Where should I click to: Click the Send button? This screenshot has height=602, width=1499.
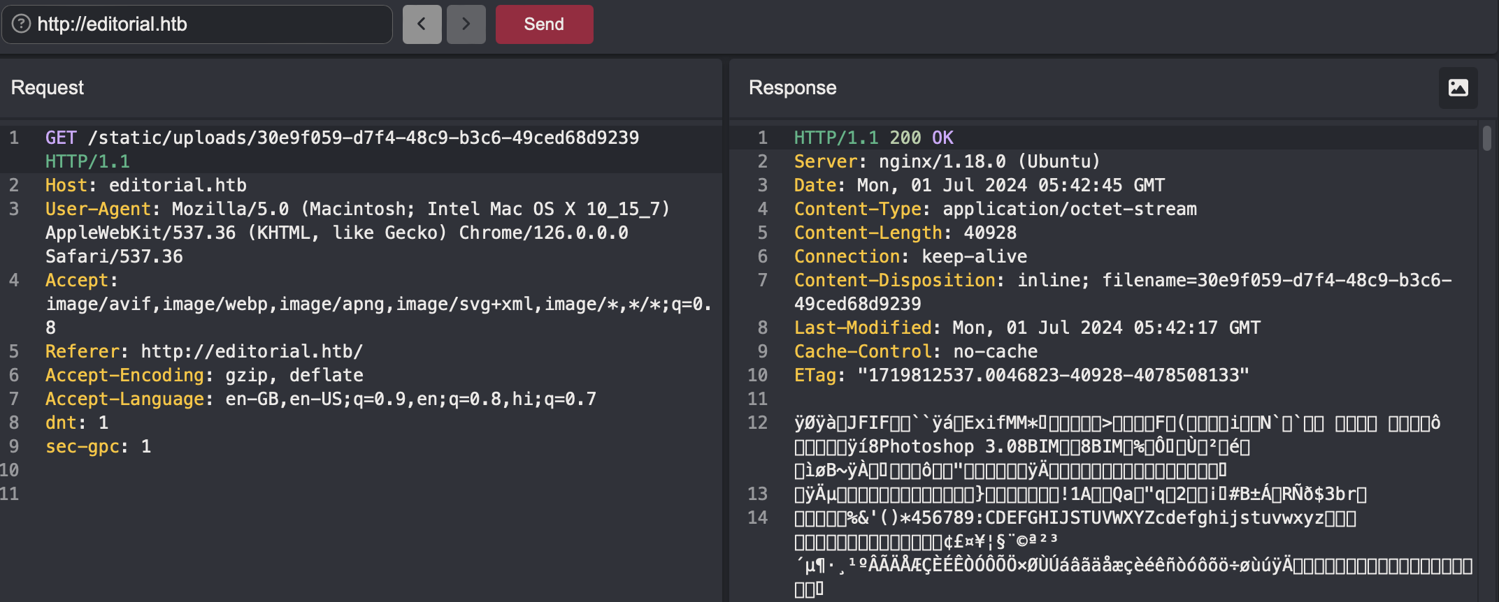pyautogui.click(x=544, y=24)
